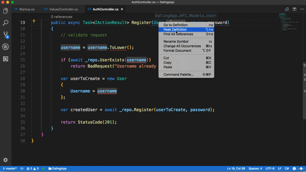Click the 0 references code lens
The height and width of the screenshot is (172, 306).
tap(62, 17)
